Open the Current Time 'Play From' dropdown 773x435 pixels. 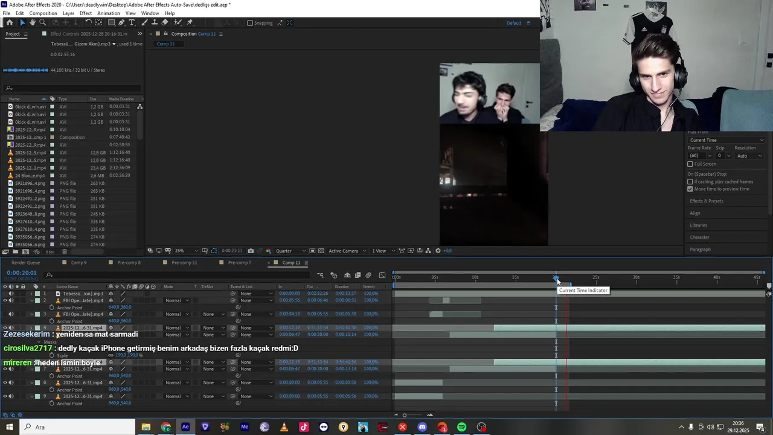pos(726,140)
